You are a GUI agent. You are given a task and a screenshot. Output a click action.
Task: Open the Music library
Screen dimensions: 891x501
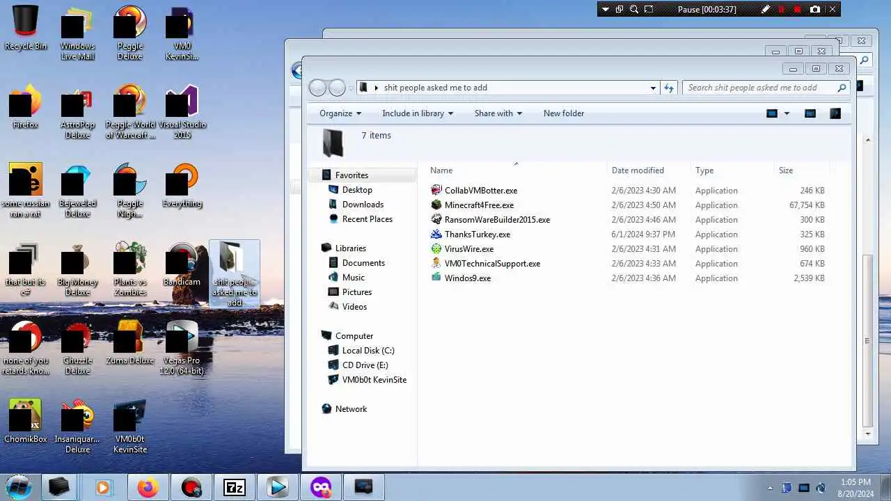click(x=346, y=278)
